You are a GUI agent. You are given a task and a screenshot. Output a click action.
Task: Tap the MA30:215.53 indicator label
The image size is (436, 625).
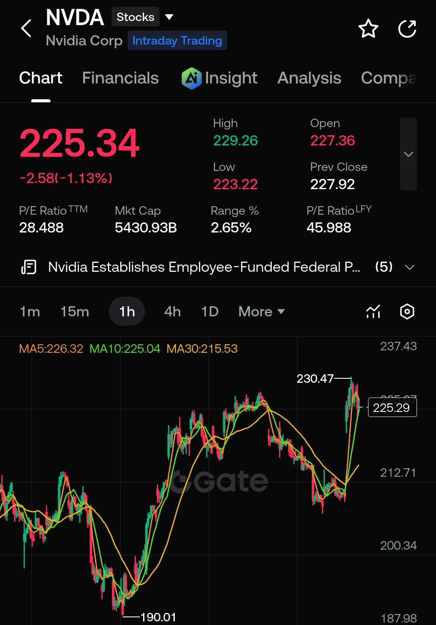(202, 349)
